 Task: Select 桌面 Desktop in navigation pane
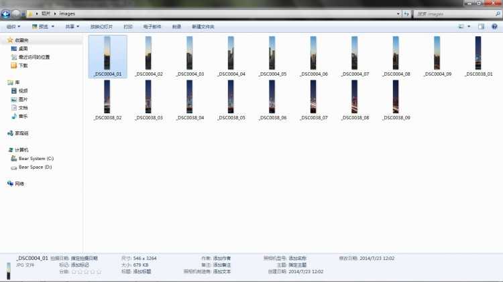pyautogui.click(x=23, y=48)
